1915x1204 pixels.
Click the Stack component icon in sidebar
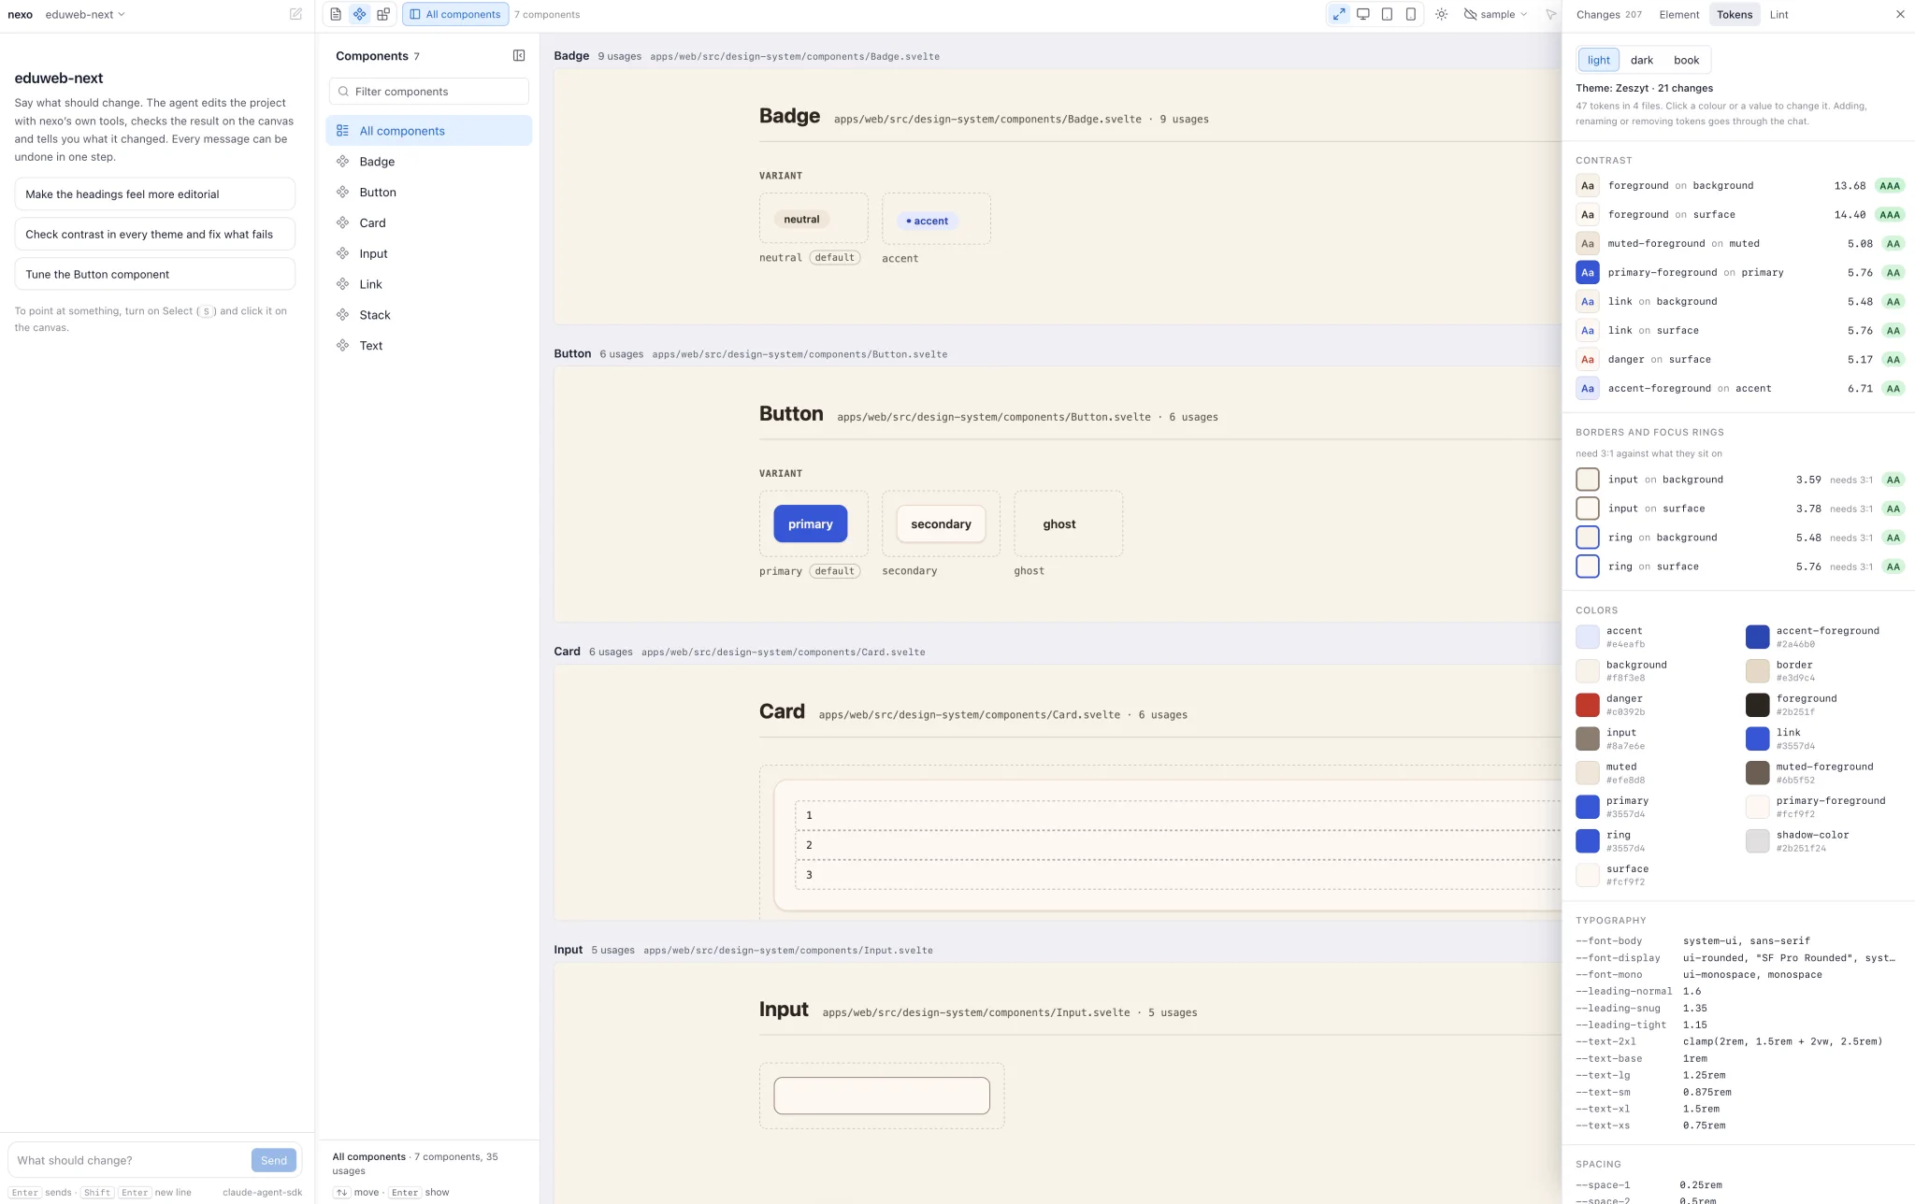pyautogui.click(x=343, y=315)
